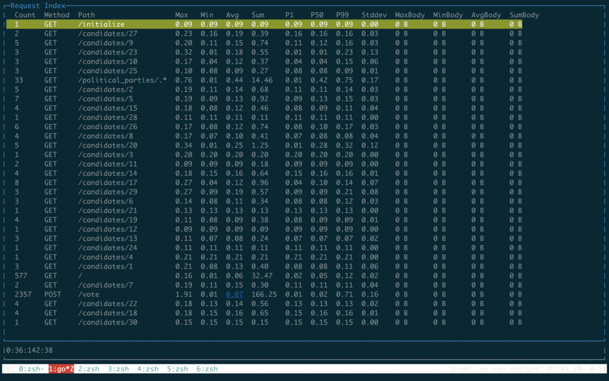Viewport: 609px width, 381px height.
Task: Click the MaxBody column header
Action: click(410, 15)
